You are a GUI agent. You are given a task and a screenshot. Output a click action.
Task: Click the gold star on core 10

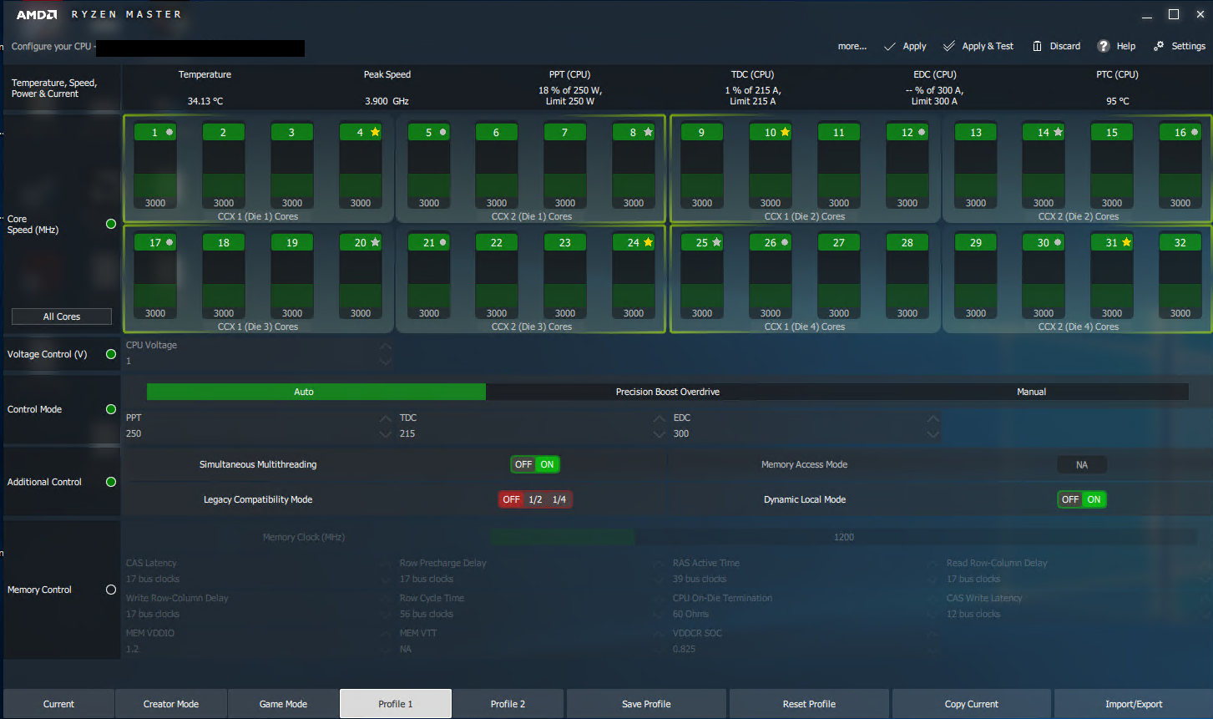point(786,132)
